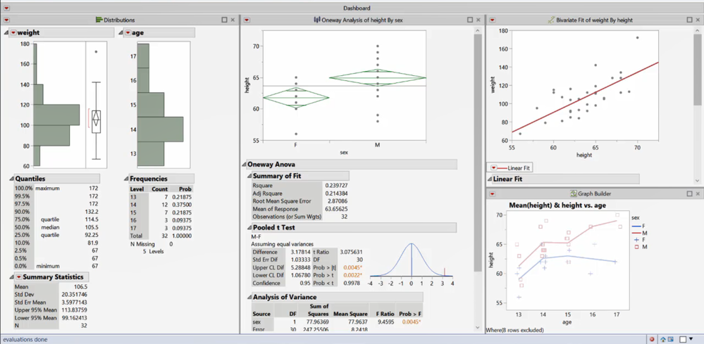Open the Oneway Analysis red triangle menu
The image size is (704, 344).
point(247,20)
